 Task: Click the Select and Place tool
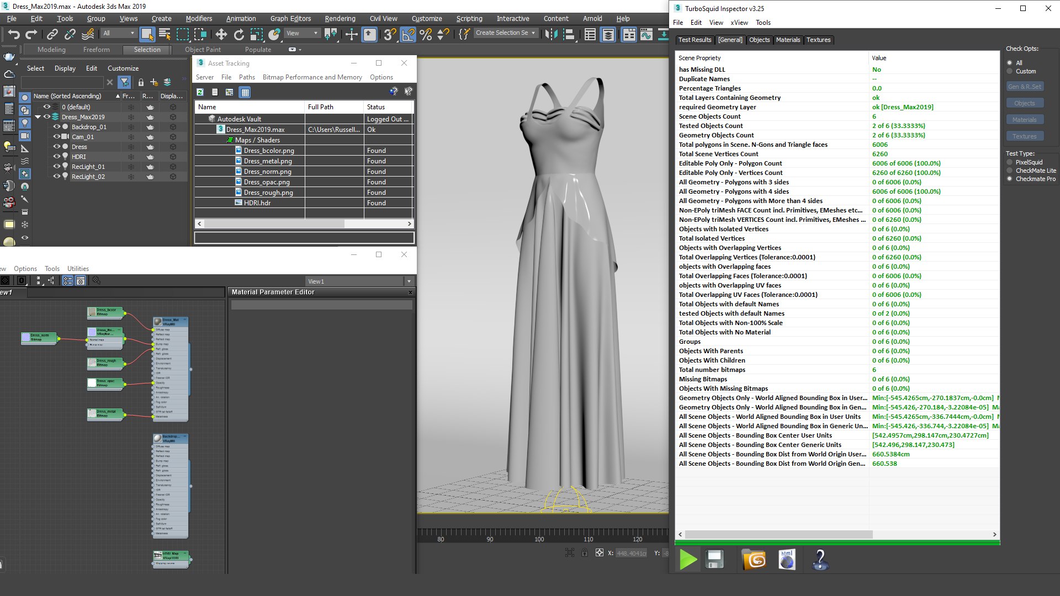pos(274,34)
